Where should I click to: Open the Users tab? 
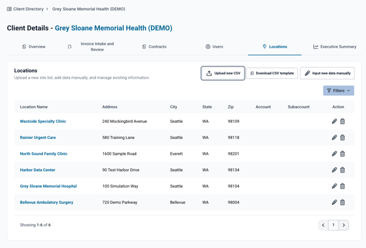coord(214,46)
